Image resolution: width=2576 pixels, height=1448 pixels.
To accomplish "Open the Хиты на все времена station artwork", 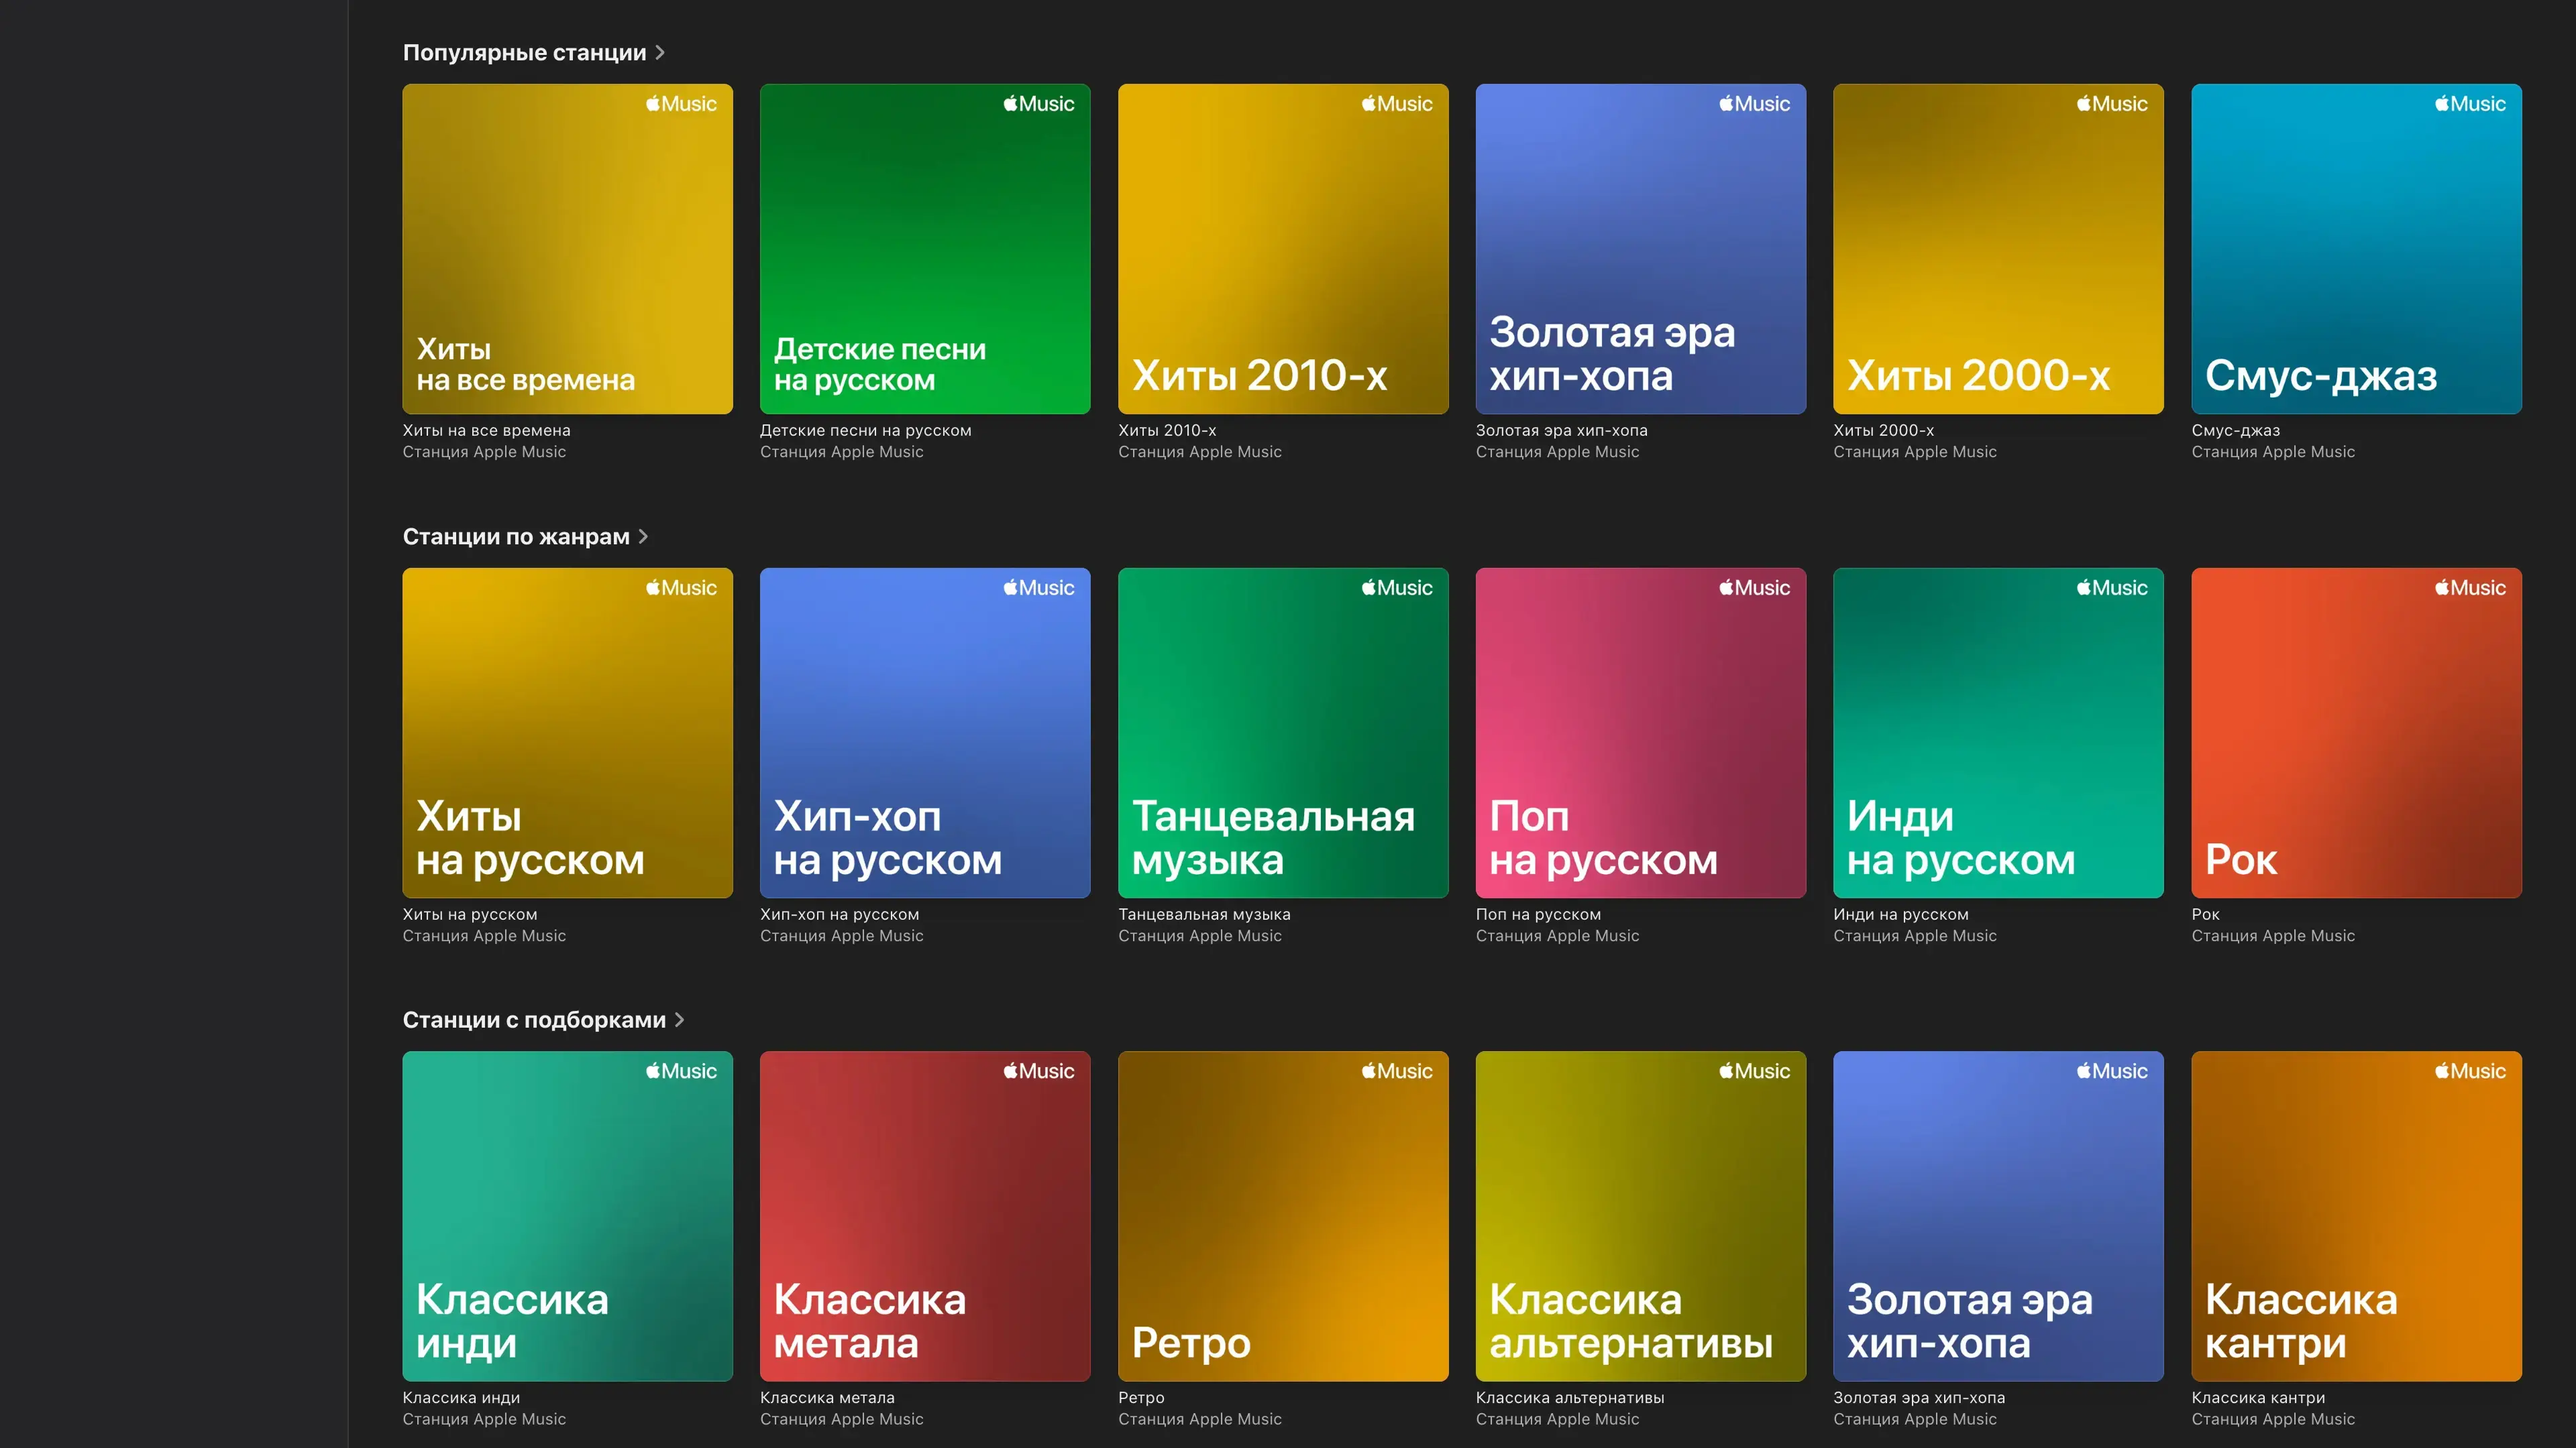I will tap(567, 249).
